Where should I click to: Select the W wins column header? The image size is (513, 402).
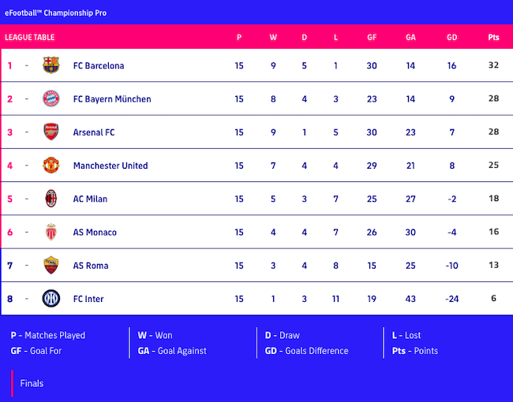pyautogui.click(x=273, y=38)
